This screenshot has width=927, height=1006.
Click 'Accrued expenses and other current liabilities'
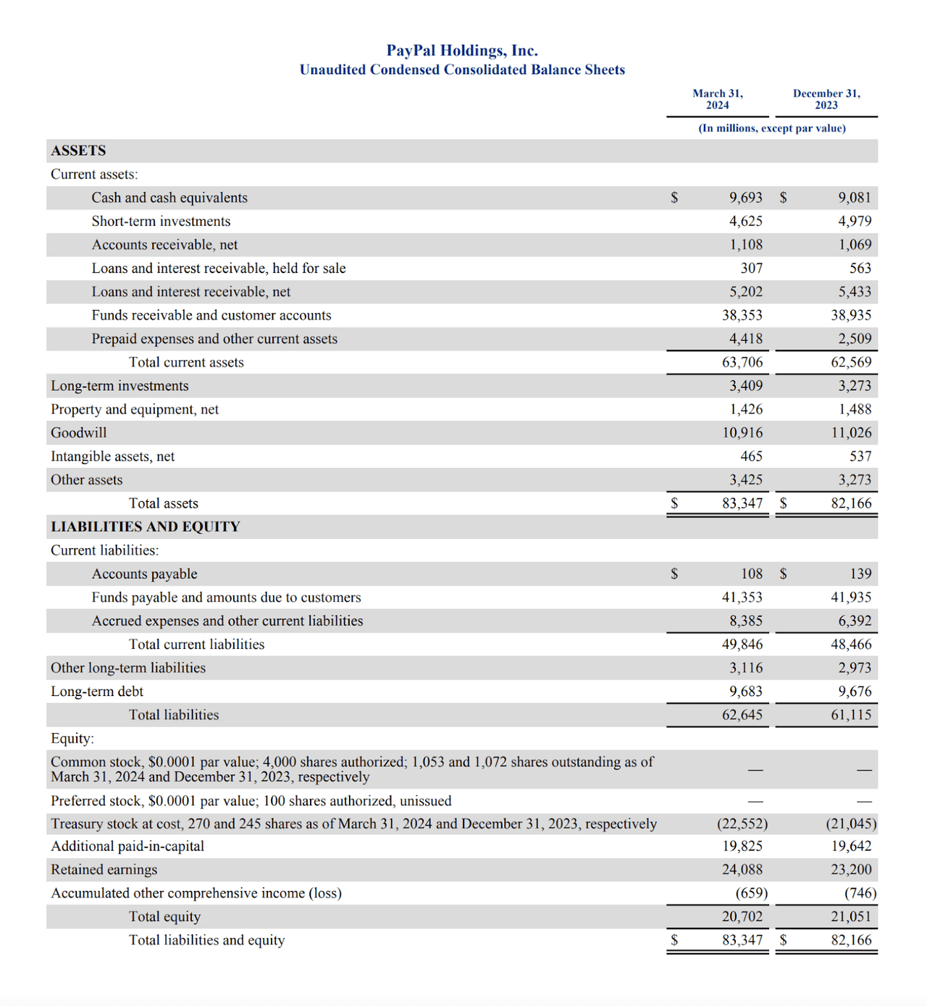pos(227,621)
